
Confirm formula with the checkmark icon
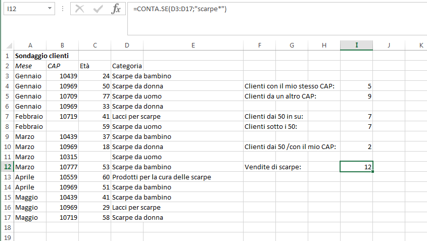[98, 9]
